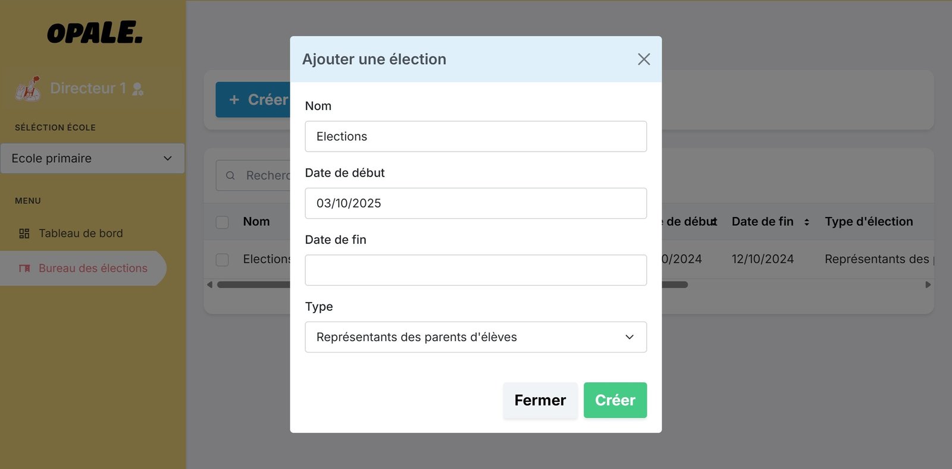This screenshot has height=469, width=952.
Task: Select Bureau des élections menu item
Action: 83,269
